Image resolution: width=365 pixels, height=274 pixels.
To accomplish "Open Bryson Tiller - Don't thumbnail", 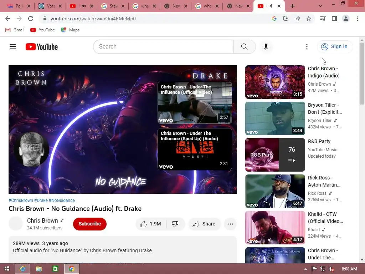I will coord(275,118).
